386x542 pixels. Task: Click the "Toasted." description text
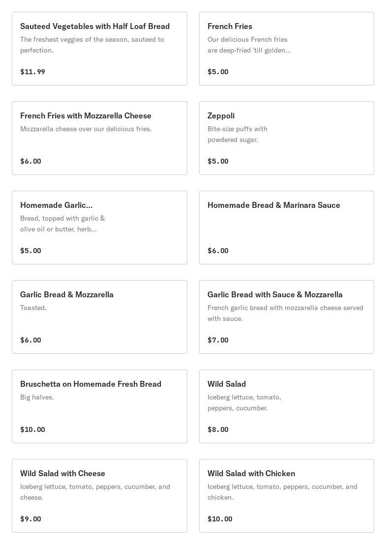33,308
